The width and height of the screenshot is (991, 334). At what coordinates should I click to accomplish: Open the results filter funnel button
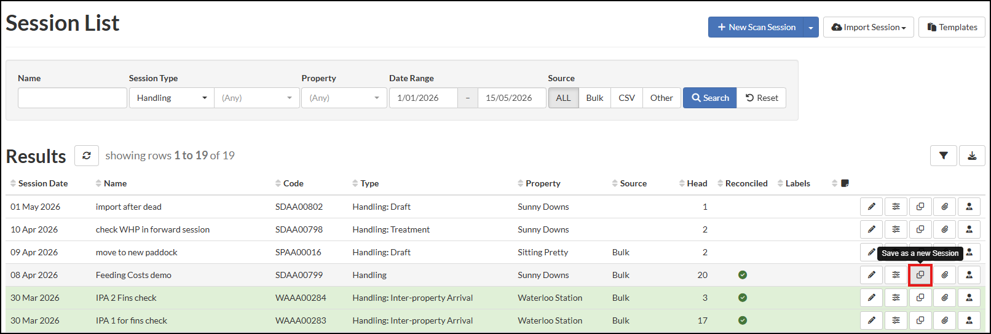(943, 156)
